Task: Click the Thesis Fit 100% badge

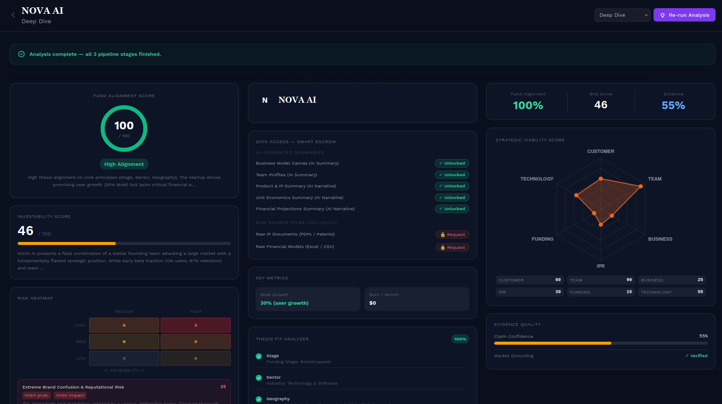Action: [460, 339]
